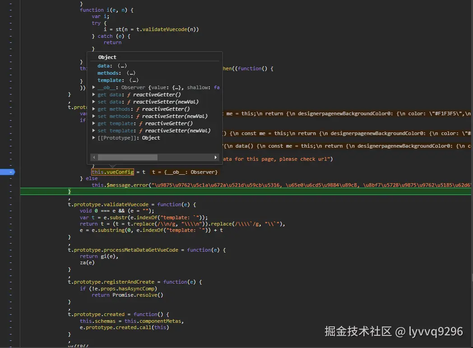Expand the 'get template' reactiveGetter entry
The image size is (473, 348).
pyautogui.click(x=94, y=124)
